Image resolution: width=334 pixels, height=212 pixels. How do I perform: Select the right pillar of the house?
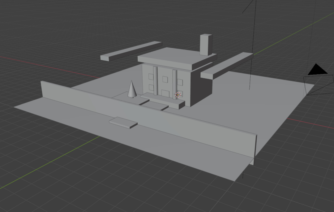click(175, 84)
